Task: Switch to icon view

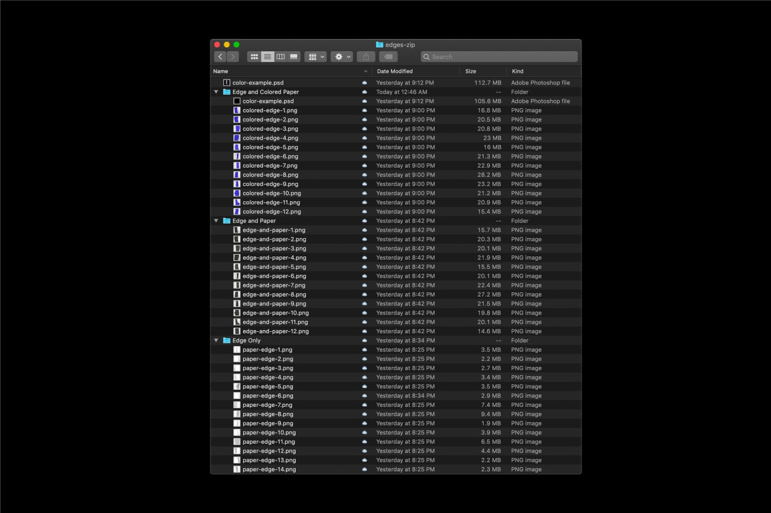Action: click(254, 57)
